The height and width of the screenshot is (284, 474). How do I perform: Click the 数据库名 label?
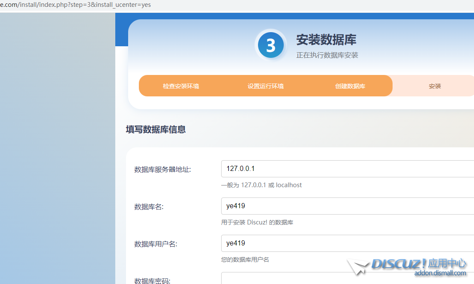coord(149,207)
